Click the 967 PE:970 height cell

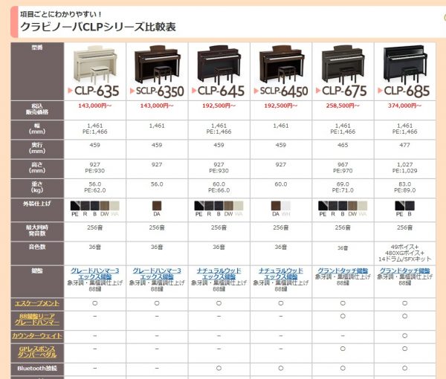click(x=343, y=167)
